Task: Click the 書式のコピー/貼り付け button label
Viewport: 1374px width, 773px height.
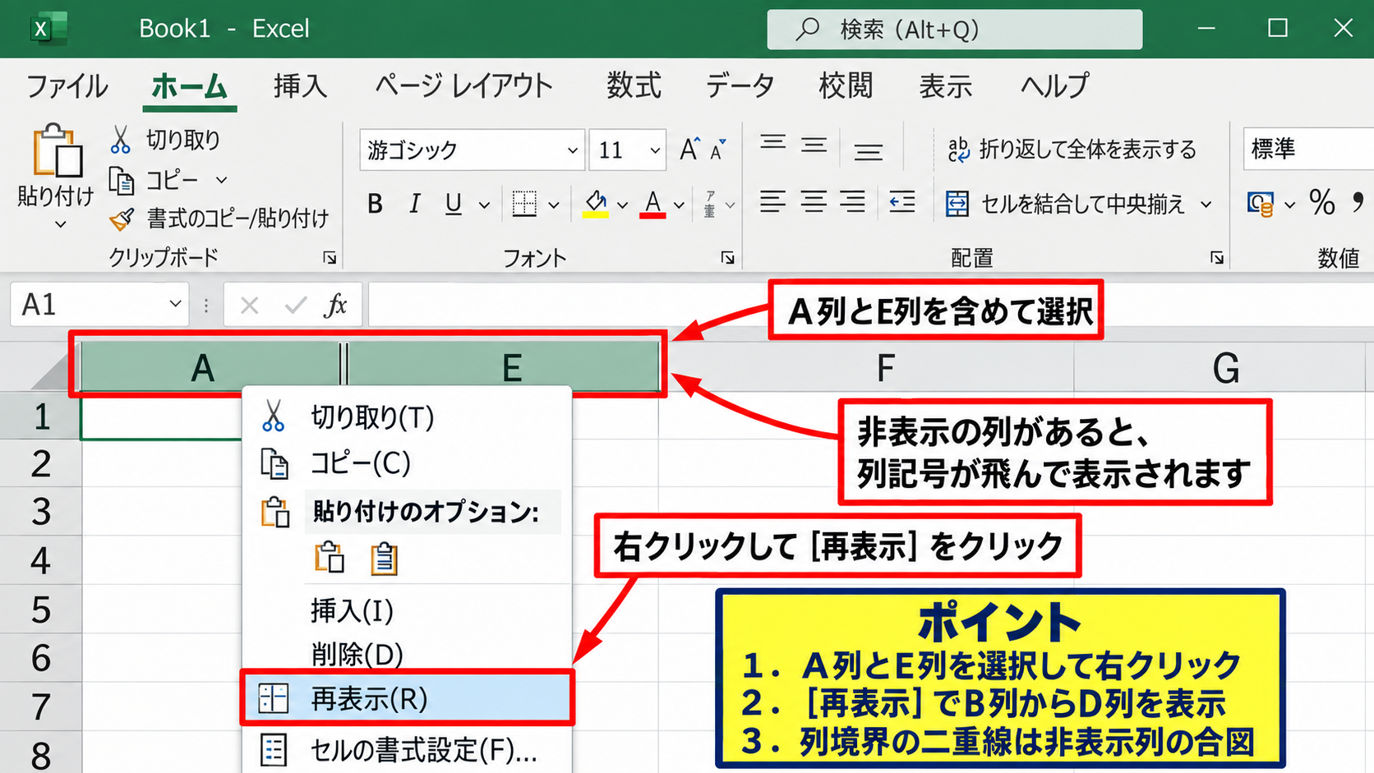Action: click(x=237, y=219)
